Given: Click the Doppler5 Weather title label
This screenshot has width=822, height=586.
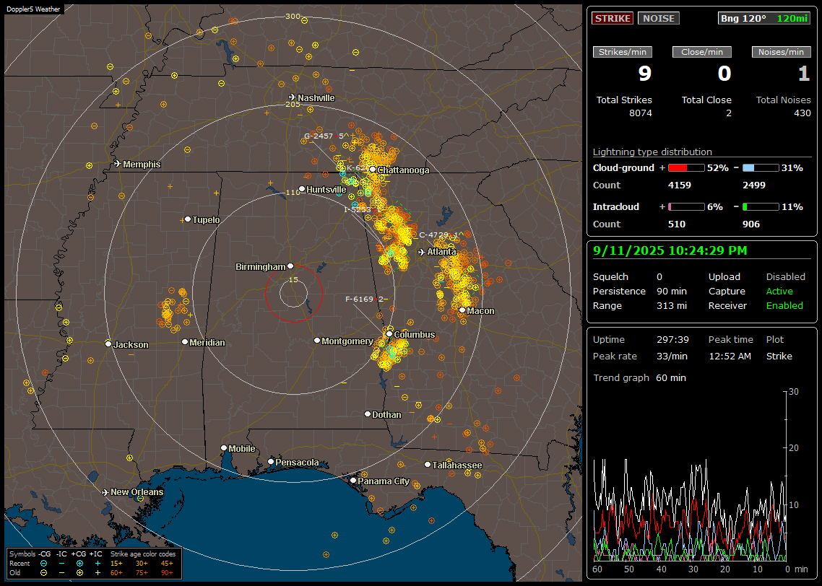Looking at the screenshot, I should pyautogui.click(x=33, y=9).
